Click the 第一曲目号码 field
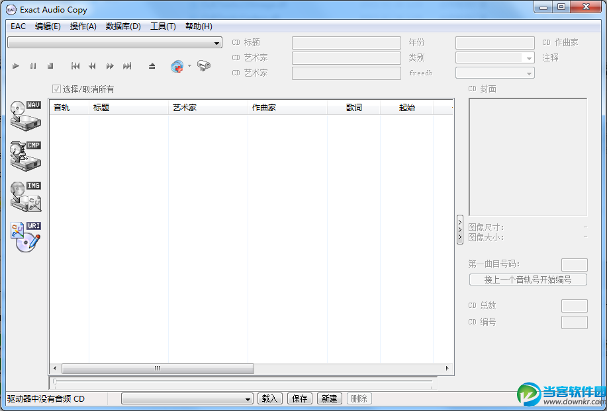 click(575, 265)
